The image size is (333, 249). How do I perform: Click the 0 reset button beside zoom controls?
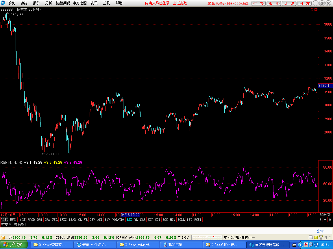coord(330,220)
